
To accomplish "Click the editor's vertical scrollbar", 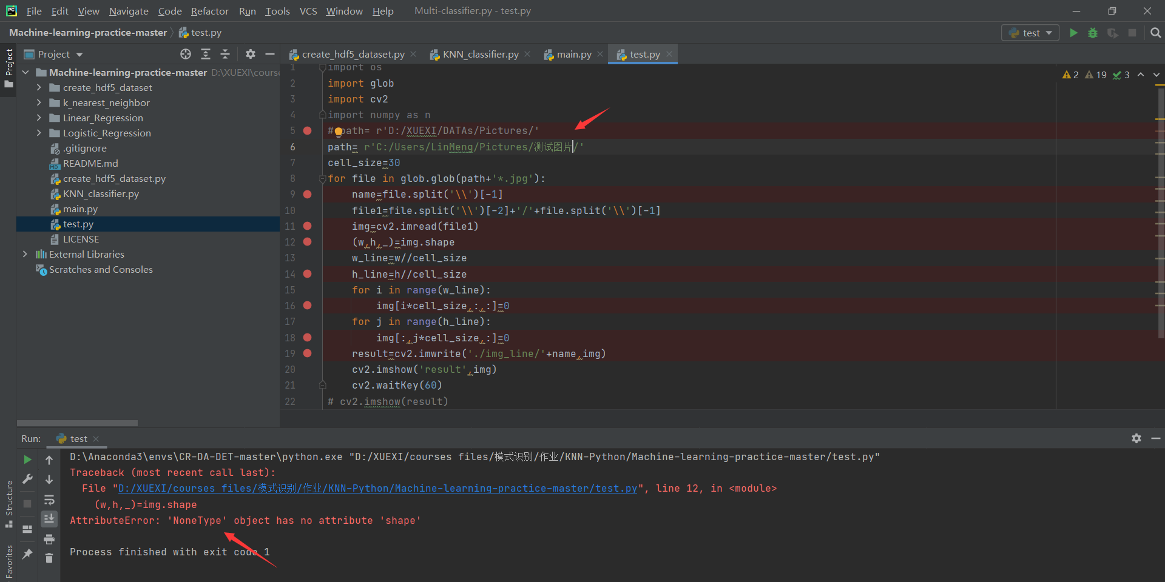I will point(1160,212).
